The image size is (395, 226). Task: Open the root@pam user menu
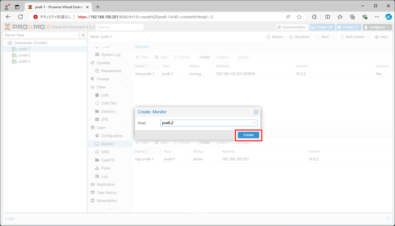377,27
